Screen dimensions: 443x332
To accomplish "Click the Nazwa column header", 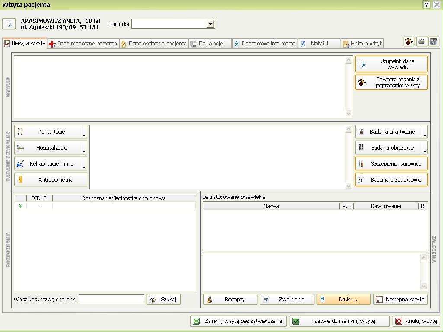I will pyautogui.click(x=271, y=206).
